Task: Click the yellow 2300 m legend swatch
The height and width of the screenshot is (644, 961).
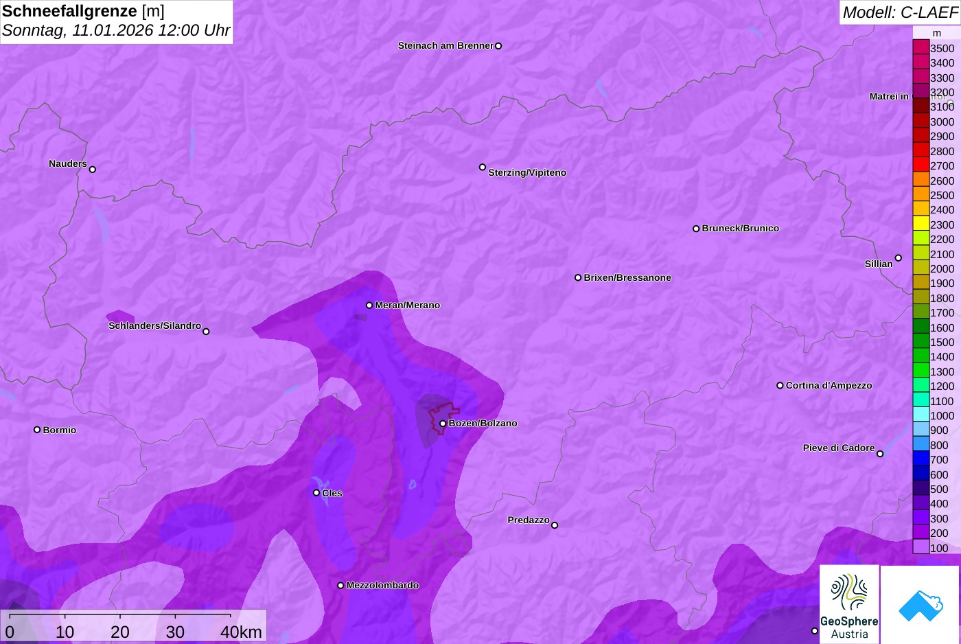Action: pos(921,224)
